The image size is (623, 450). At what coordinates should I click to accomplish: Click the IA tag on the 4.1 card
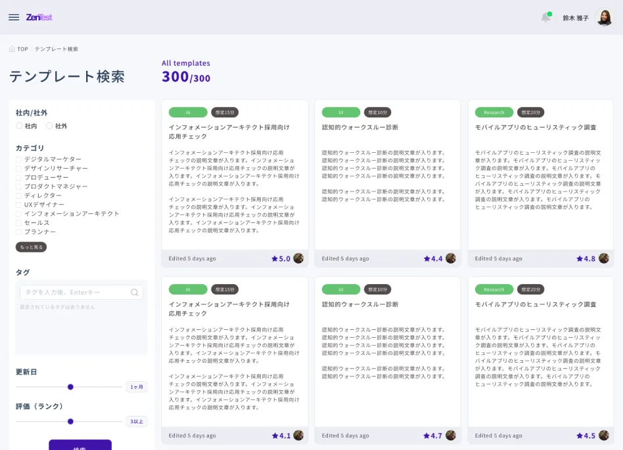coord(188,289)
